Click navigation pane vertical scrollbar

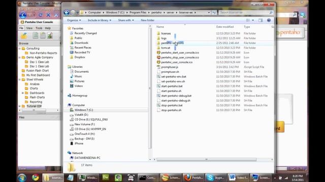tap(150, 88)
